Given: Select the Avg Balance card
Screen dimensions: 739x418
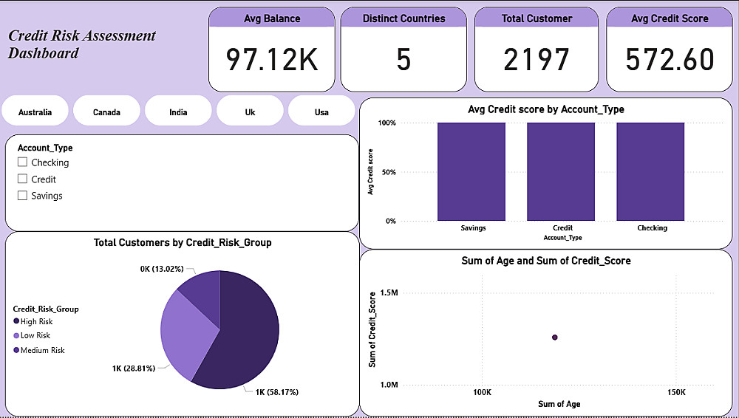Looking at the screenshot, I should tap(272, 49).
